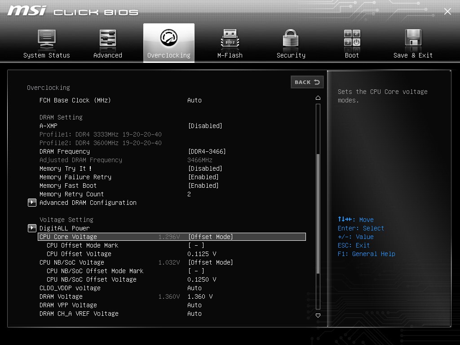Screen dimensions: 460x345
Task: Switch to the M-Flash tab label
Action: (230, 55)
